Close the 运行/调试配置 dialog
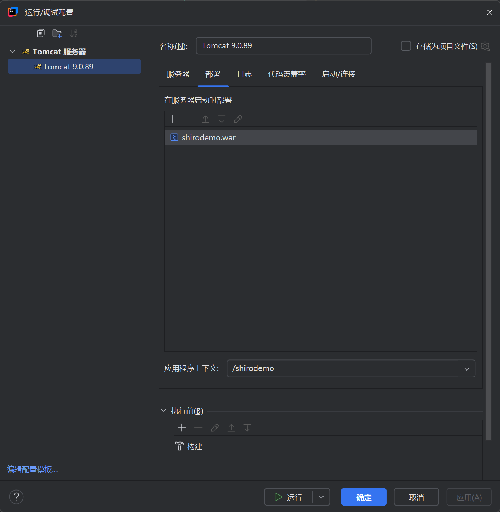Screen dimensions: 500x512 point(490,13)
